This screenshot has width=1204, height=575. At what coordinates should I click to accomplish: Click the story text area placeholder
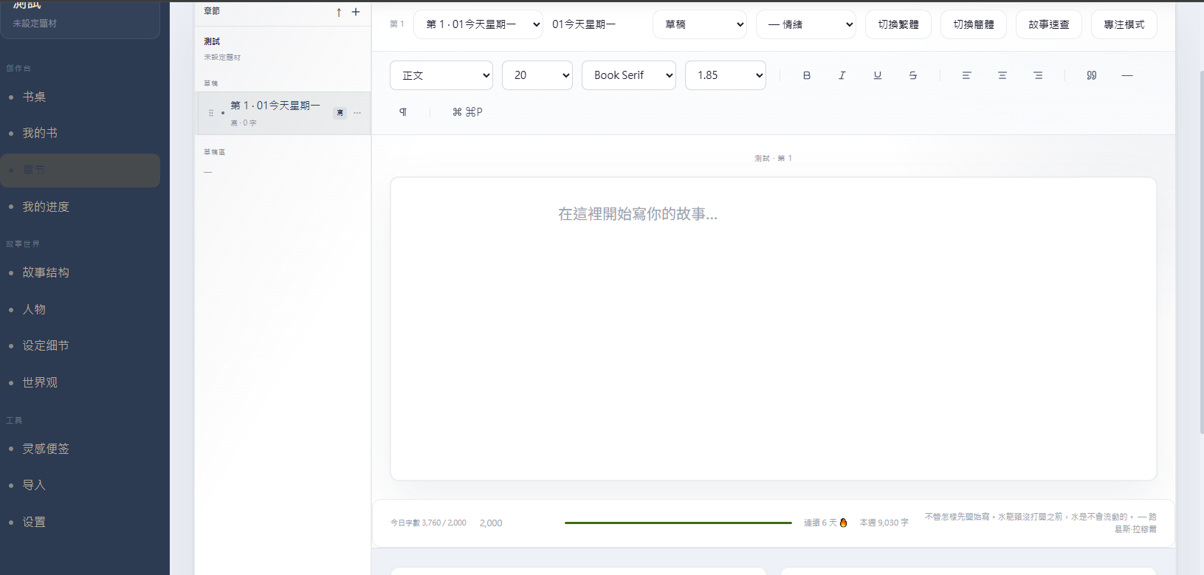pyautogui.click(x=638, y=214)
